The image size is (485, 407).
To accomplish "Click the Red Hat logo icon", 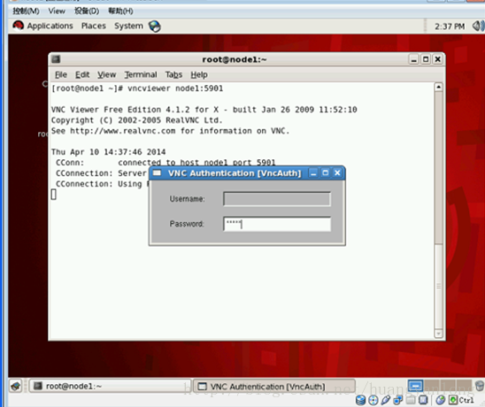I will 19,26.
